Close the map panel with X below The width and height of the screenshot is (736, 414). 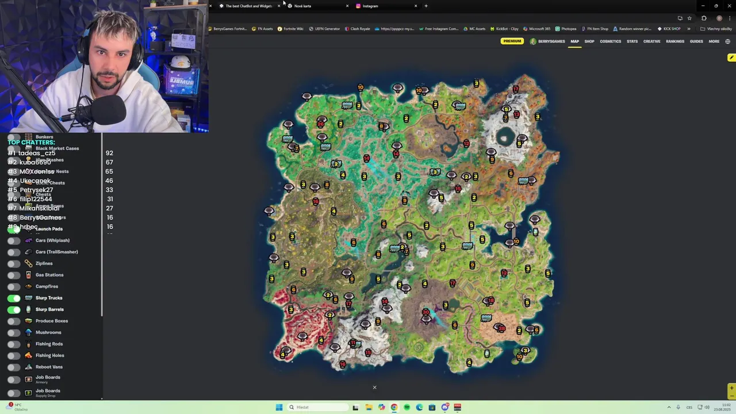click(x=374, y=388)
